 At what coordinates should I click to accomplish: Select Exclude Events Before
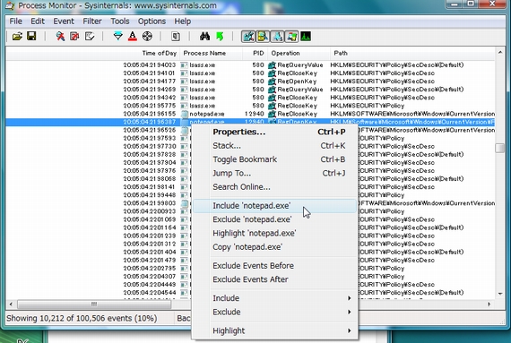tap(274, 266)
